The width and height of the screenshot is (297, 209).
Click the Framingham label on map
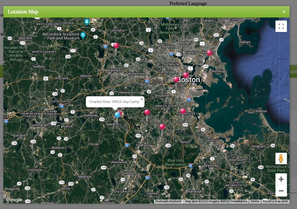39,125
